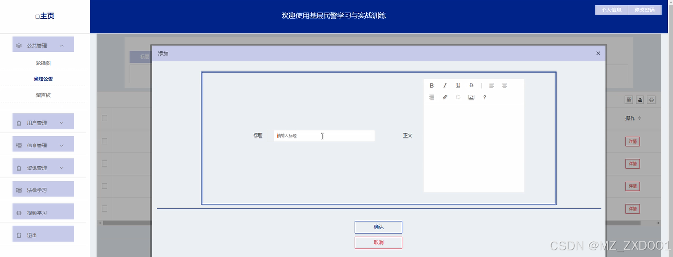Click the table's horizontal scrollbar
The width and height of the screenshot is (673, 257).
point(372,223)
